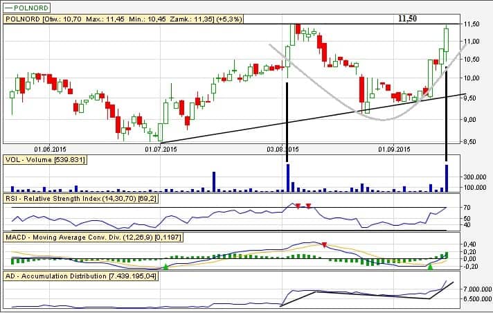Click the 10,00 price axis label

pyautogui.click(x=473, y=78)
